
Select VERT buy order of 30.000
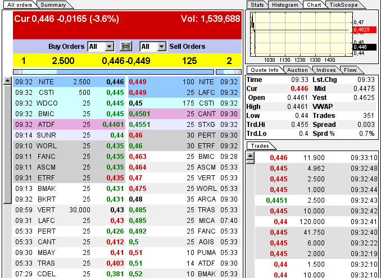69,210
